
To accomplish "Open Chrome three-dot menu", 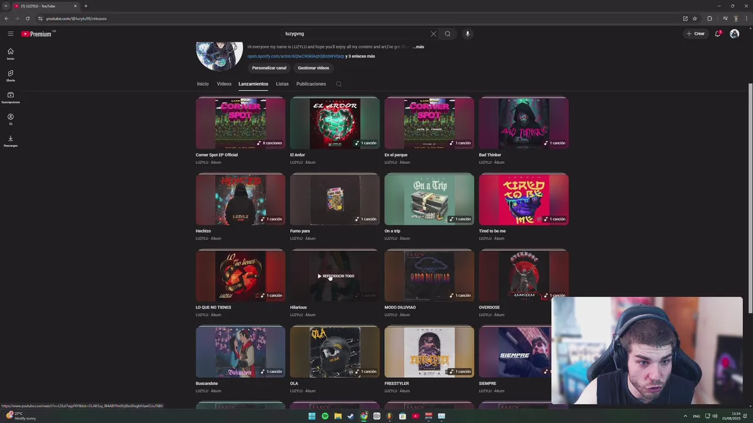I will click(746, 18).
